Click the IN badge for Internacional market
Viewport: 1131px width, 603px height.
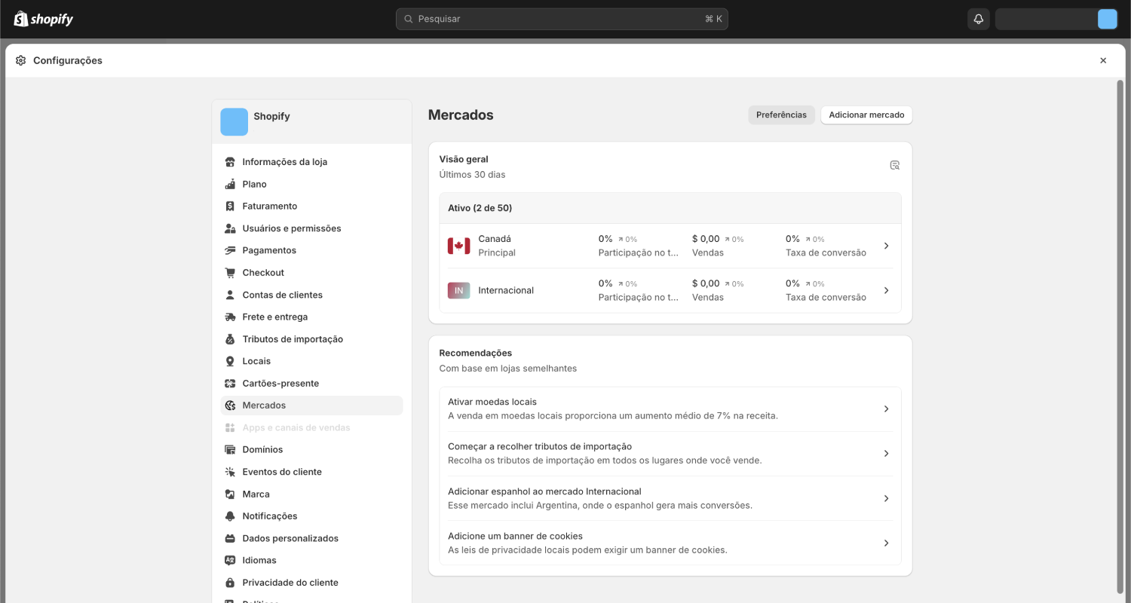(458, 290)
